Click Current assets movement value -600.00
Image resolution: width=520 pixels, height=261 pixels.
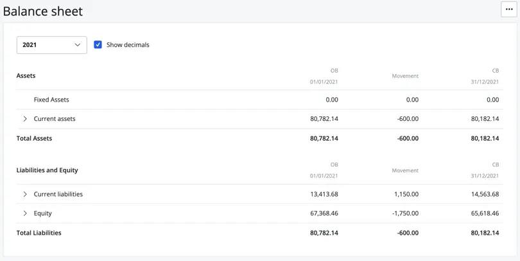click(x=408, y=119)
